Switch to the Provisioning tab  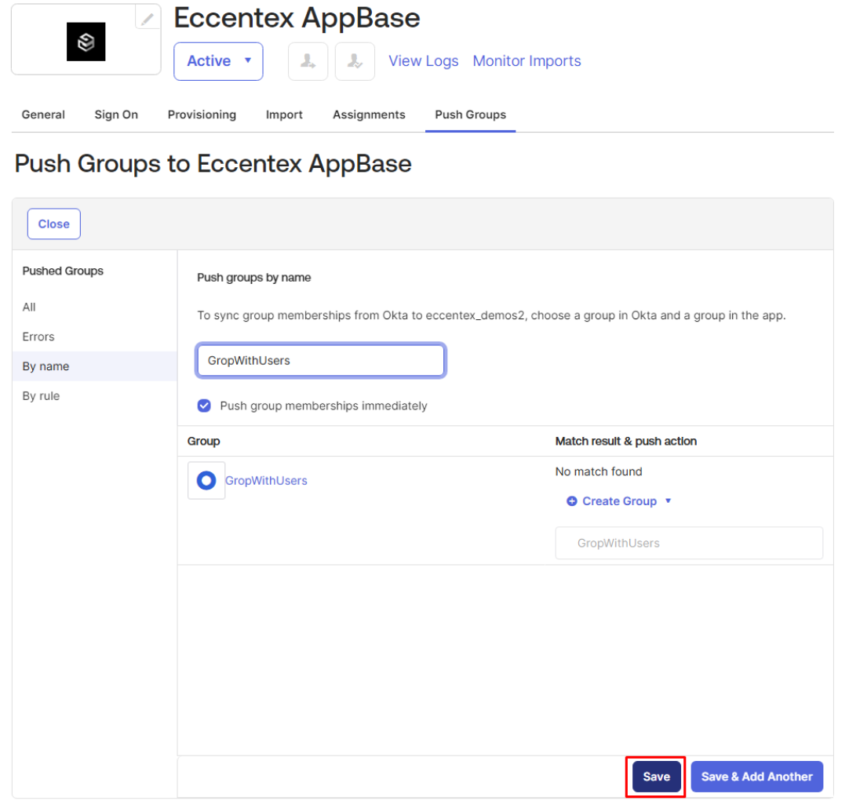[202, 115]
